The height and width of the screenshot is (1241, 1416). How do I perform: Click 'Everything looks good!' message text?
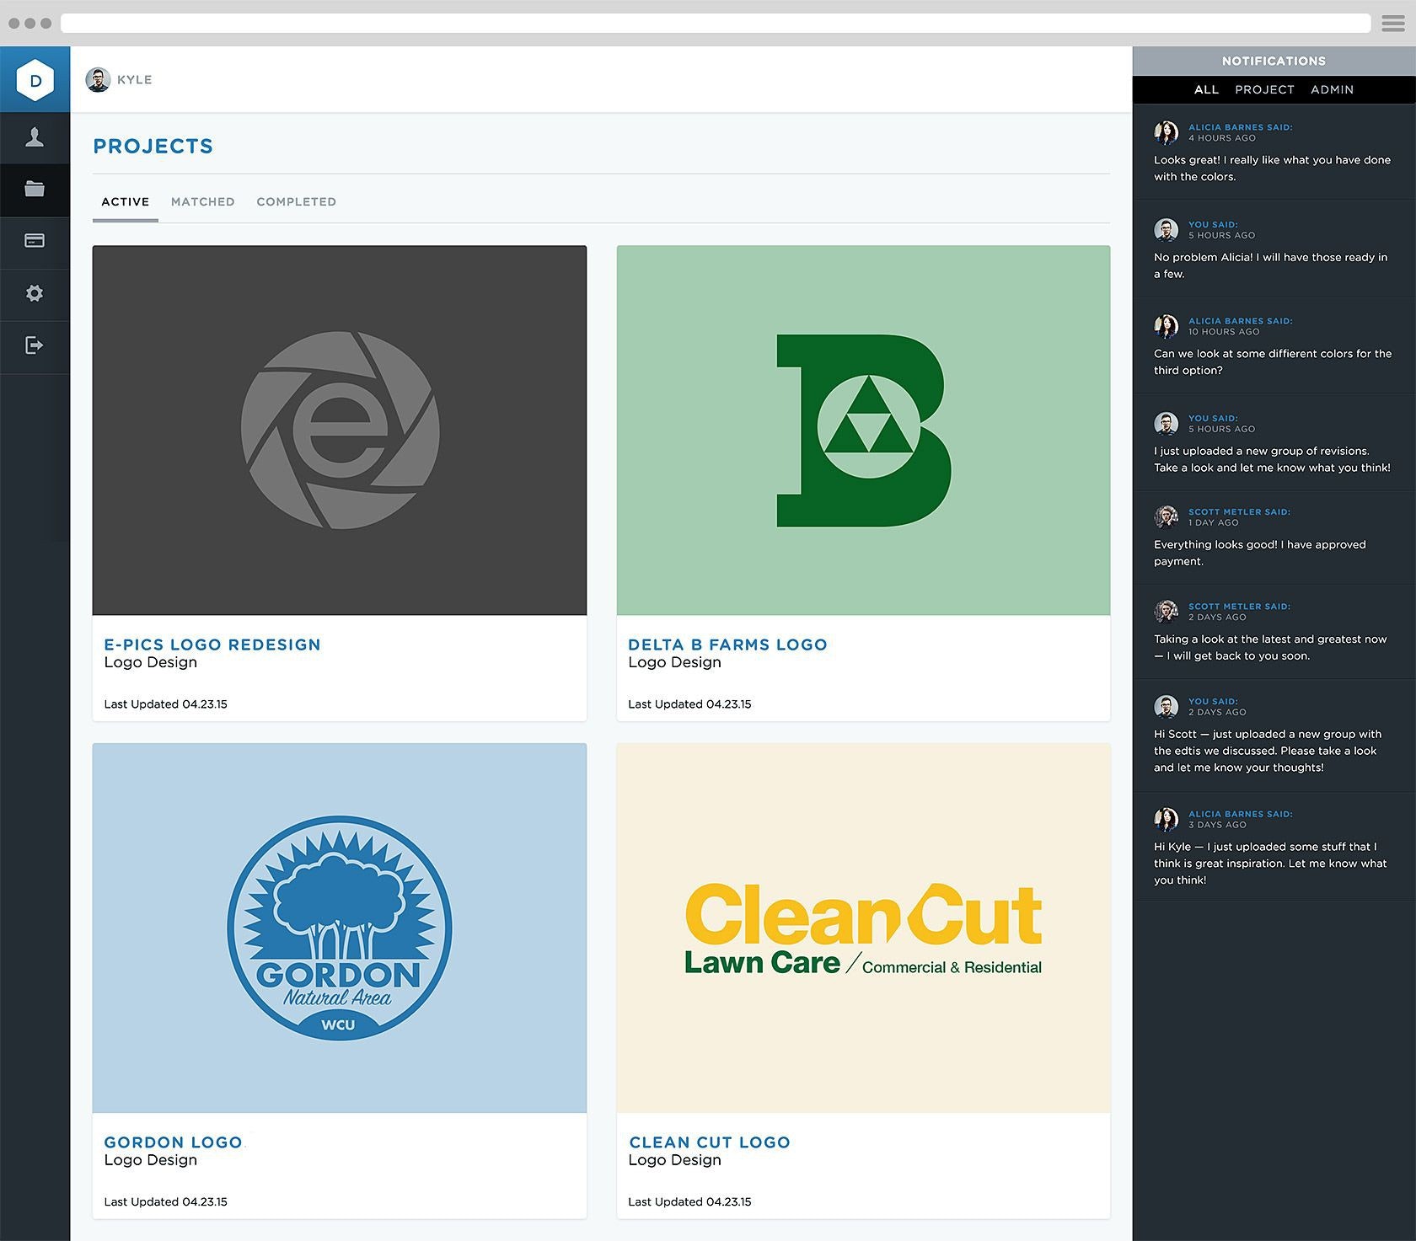1259,553
